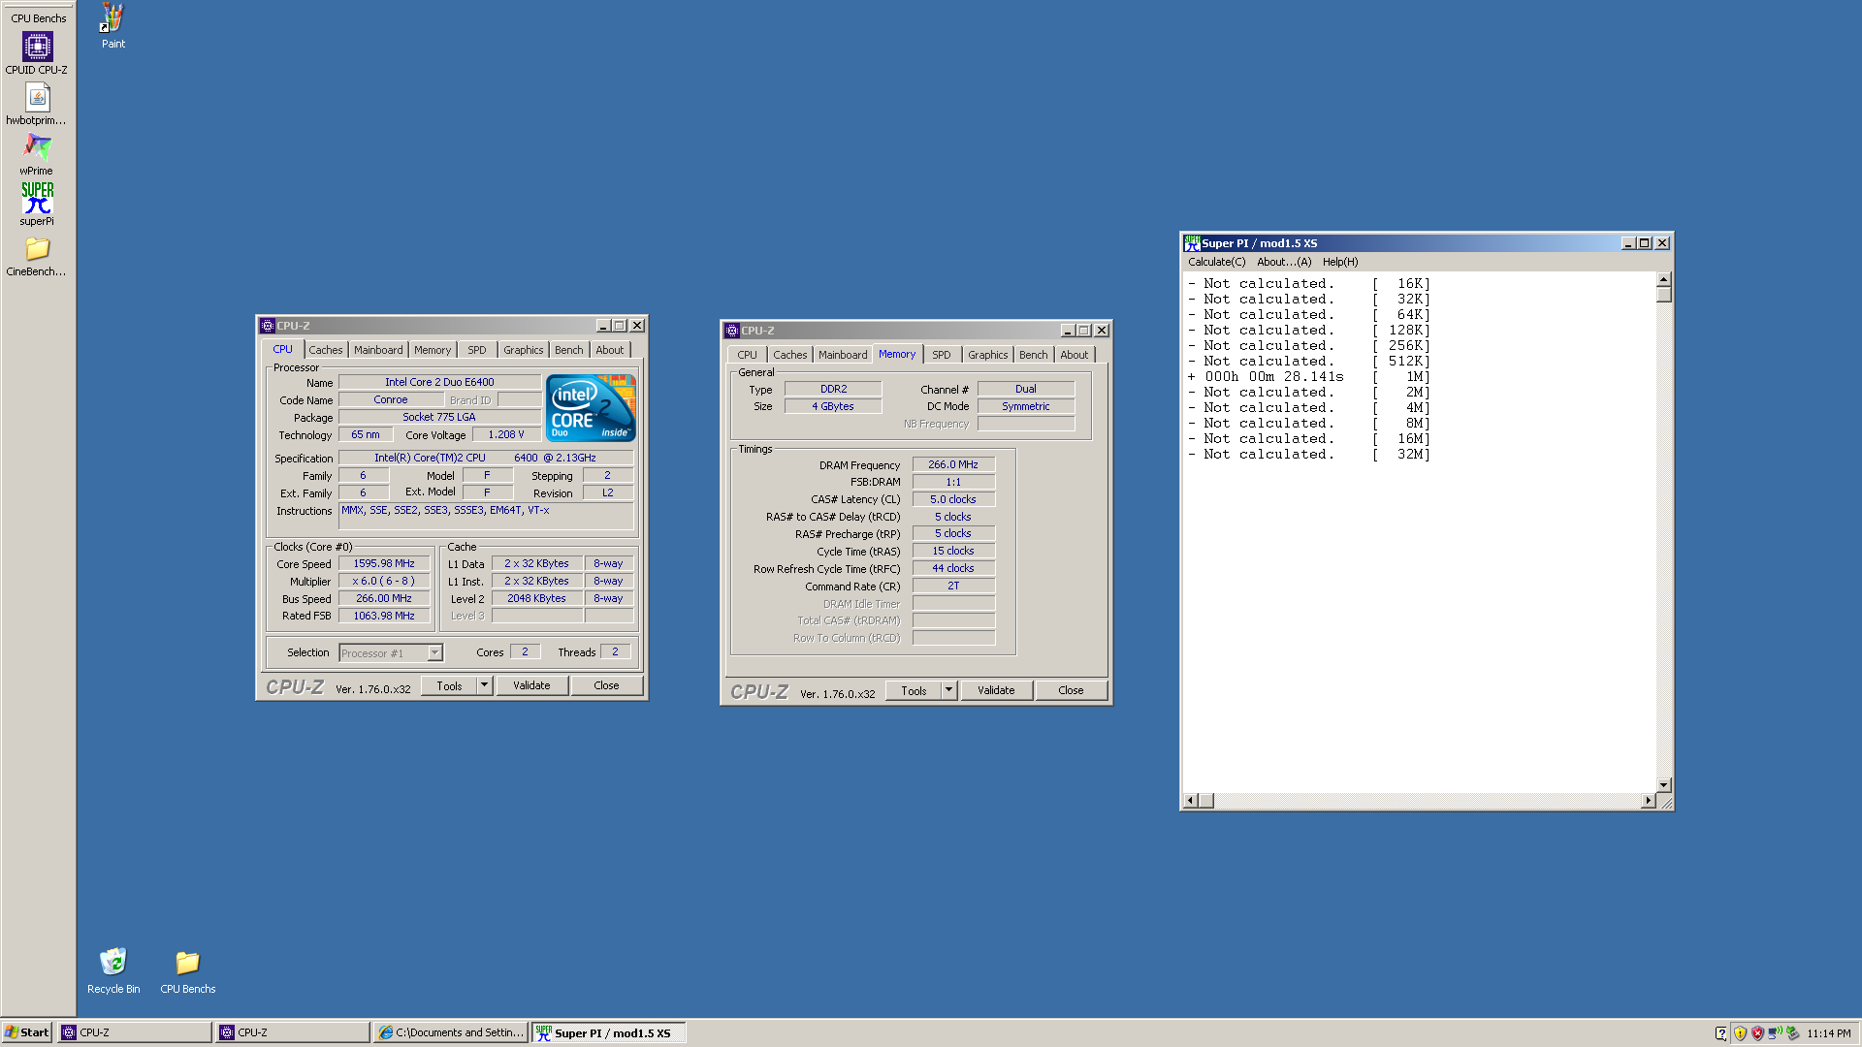
Task: Select Mainboard tab in right CPU-Z window
Action: pos(843,355)
